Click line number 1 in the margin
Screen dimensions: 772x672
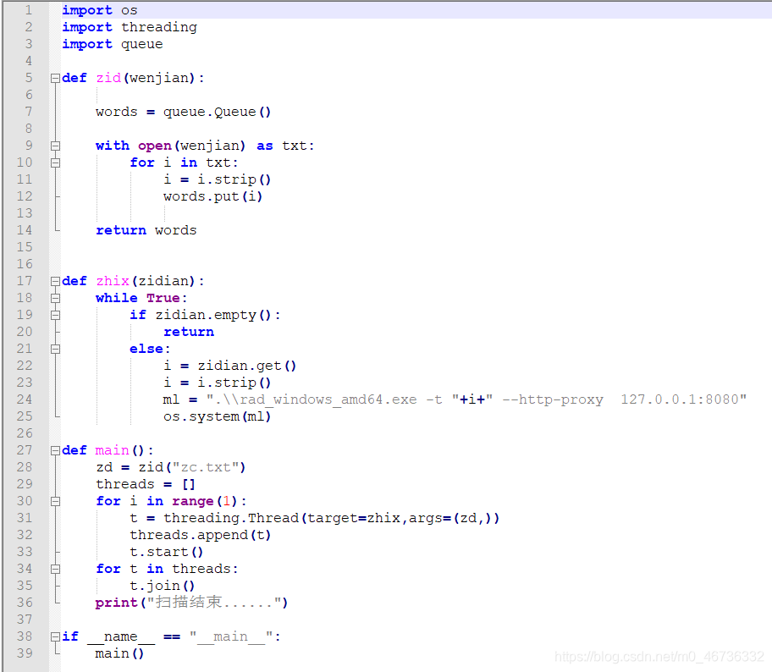tap(29, 10)
